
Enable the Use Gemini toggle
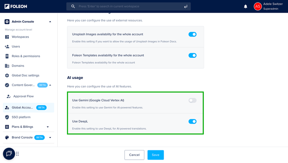192,100
